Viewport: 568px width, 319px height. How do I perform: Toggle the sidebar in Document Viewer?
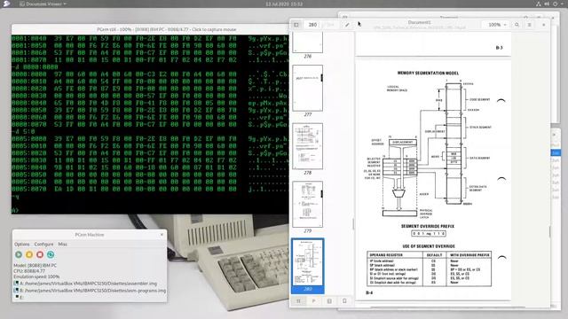[296, 25]
